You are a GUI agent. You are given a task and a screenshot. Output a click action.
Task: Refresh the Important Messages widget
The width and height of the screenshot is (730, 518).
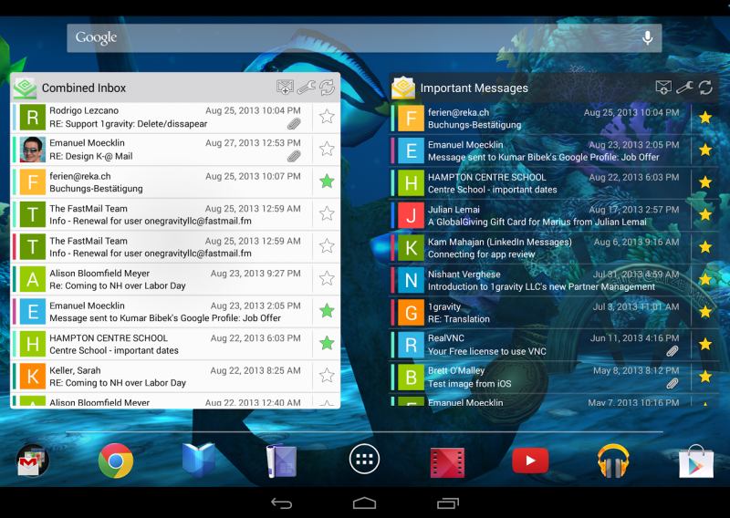(x=705, y=88)
